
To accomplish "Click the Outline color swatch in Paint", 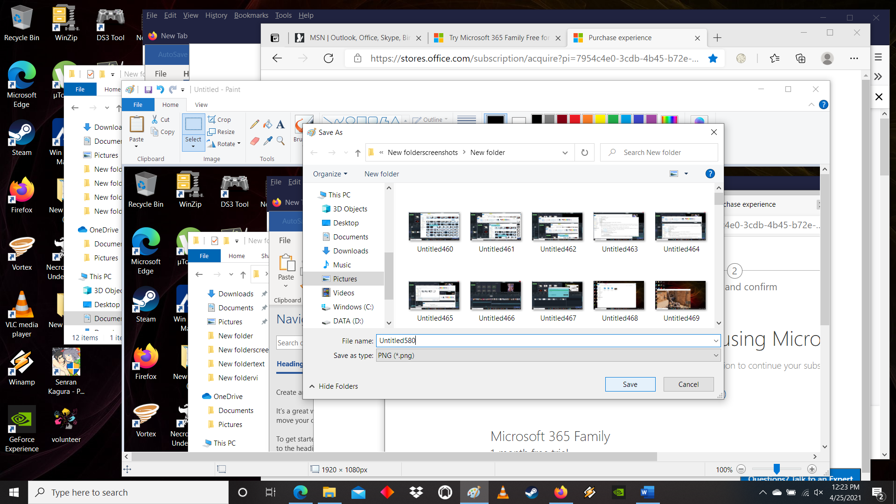I will pos(496,120).
